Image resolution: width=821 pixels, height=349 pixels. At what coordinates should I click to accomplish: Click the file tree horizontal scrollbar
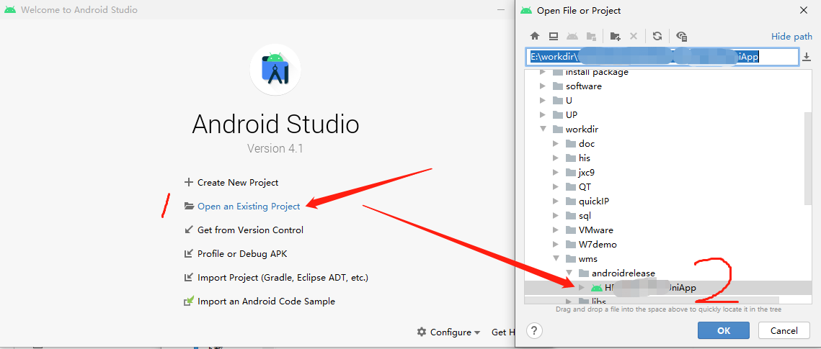coord(652,300)
